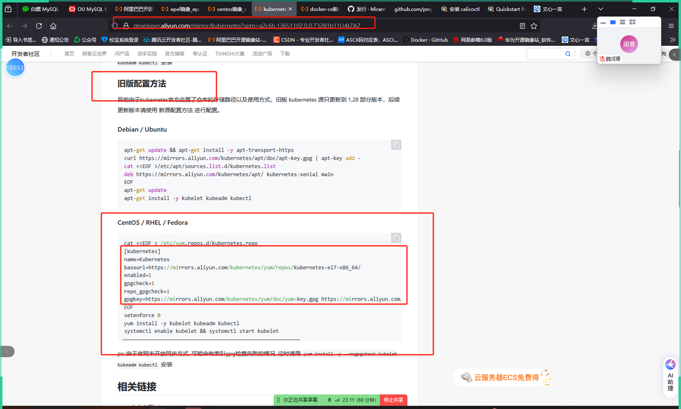Stop screen sharing with 停止共享
681x409 pixels.
(x=393, y=400)
